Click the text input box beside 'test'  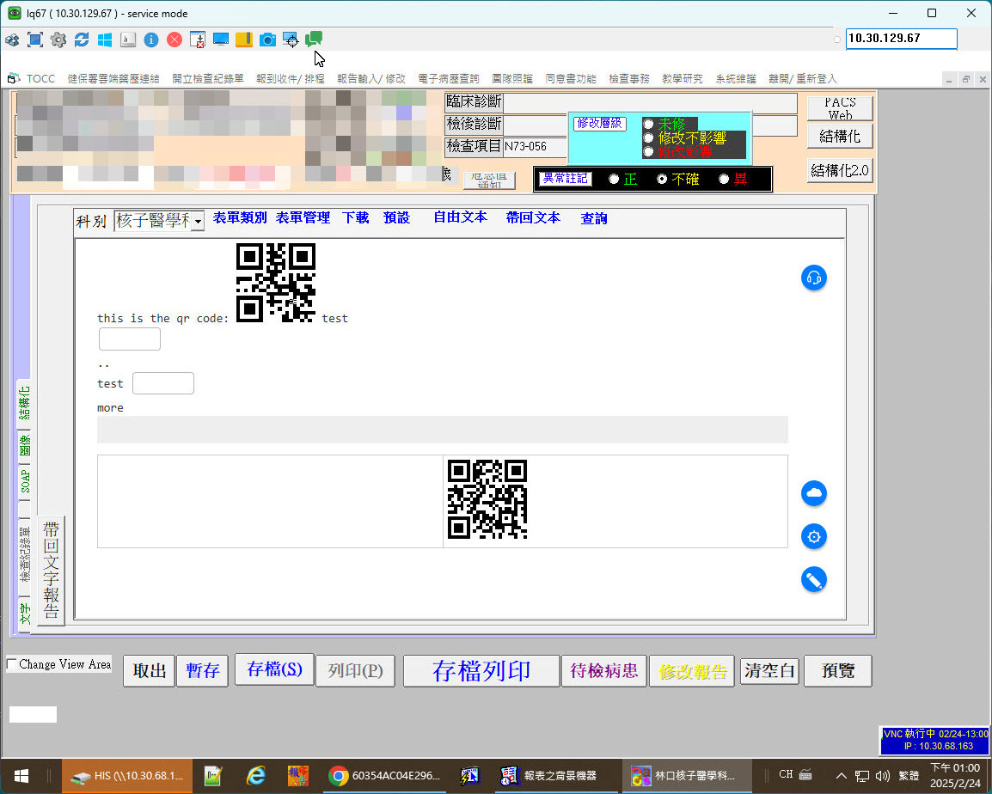coord(163,383)
